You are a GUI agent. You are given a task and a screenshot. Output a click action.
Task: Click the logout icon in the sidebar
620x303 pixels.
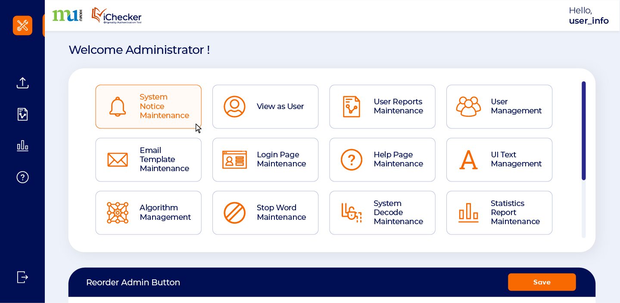pyautogui.click(x=22, y=277)
